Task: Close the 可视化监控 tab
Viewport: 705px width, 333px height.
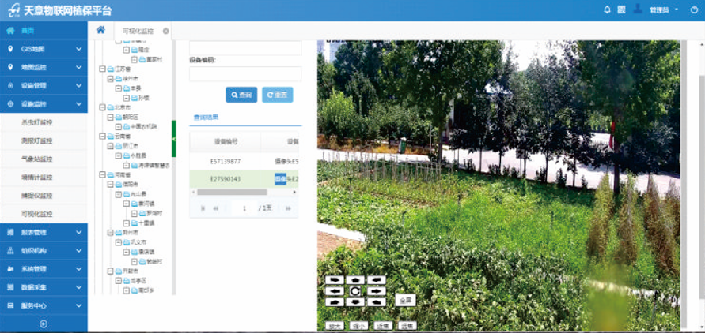Action: click(165, 31)
